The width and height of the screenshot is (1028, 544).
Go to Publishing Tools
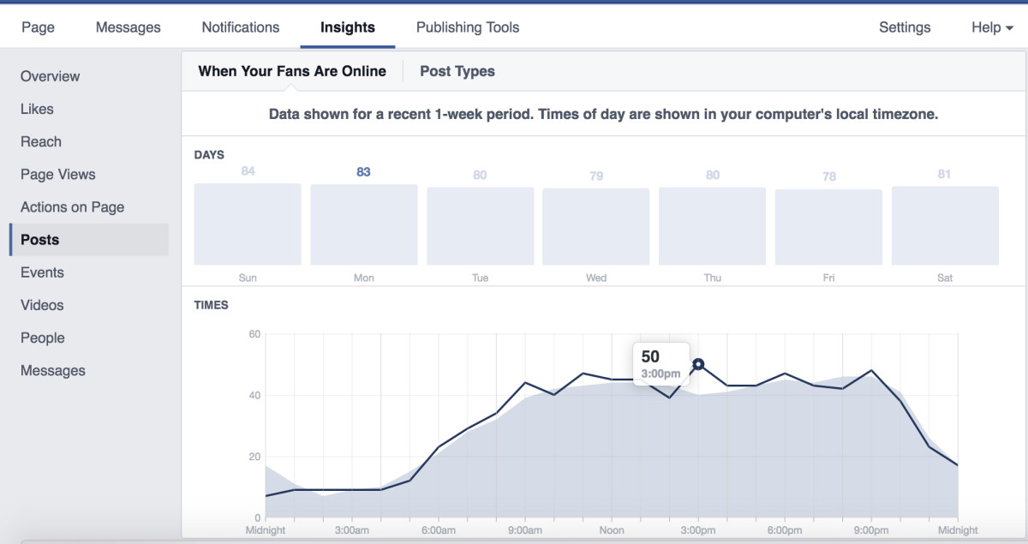(467, 27)
